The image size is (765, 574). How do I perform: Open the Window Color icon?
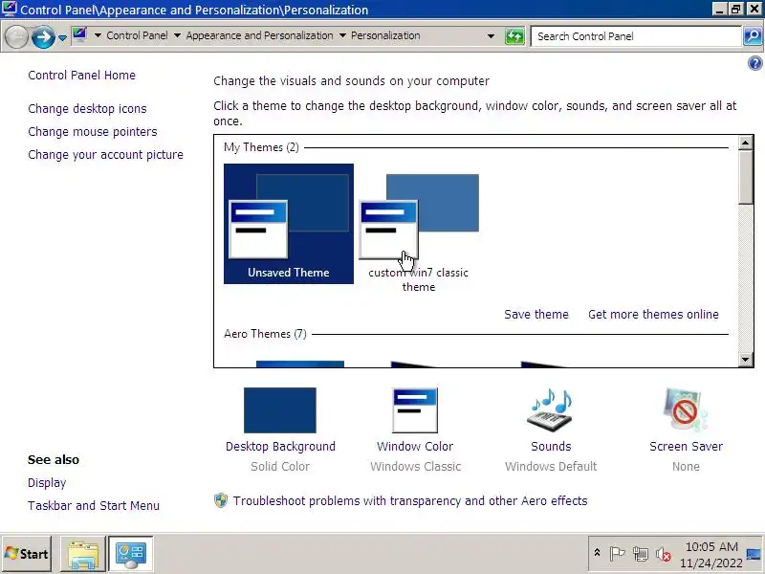pyautogui.click(x=415, y=410)
